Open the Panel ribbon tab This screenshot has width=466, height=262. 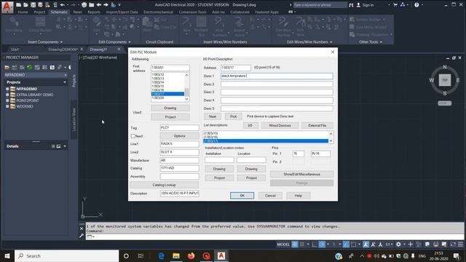(77, 12)
